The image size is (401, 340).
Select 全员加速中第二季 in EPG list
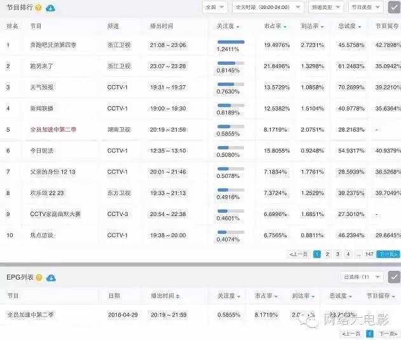[x=30, y=315]
